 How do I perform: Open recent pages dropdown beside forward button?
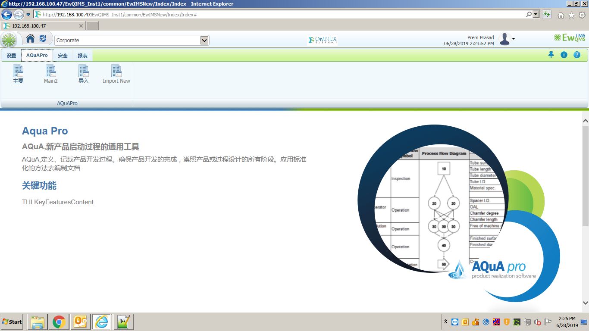click(28, 15)
